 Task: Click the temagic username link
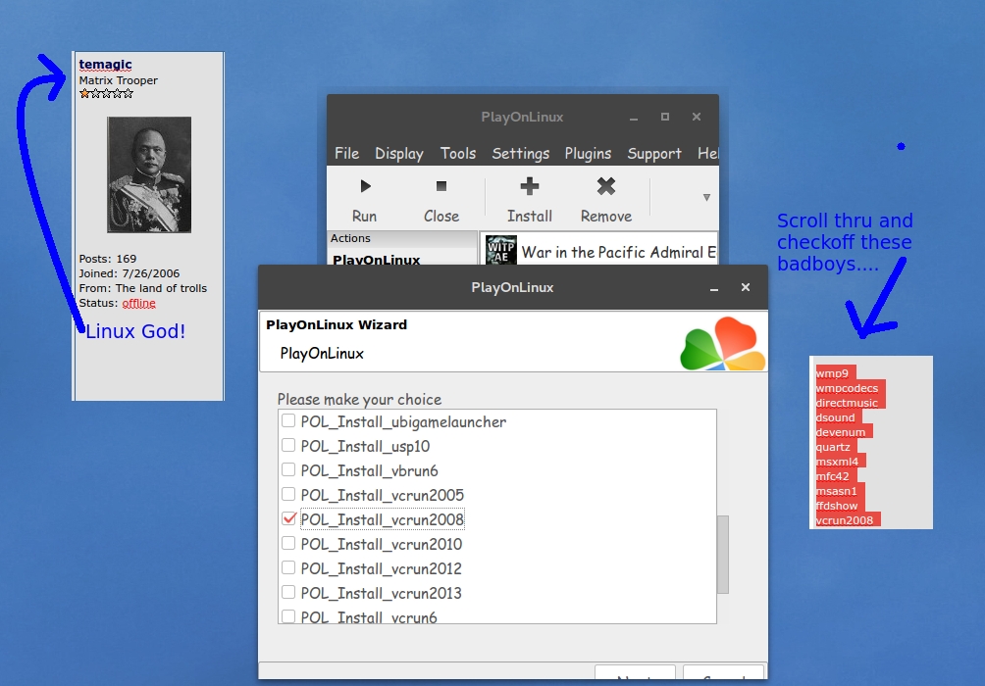(x=106, y=64)
